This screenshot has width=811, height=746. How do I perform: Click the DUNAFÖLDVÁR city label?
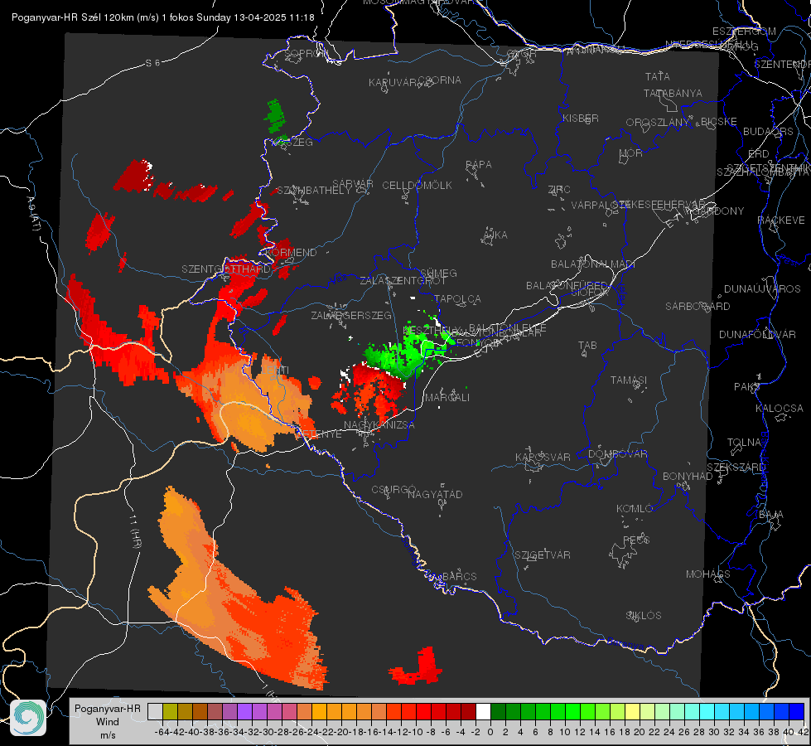point(757,334)
